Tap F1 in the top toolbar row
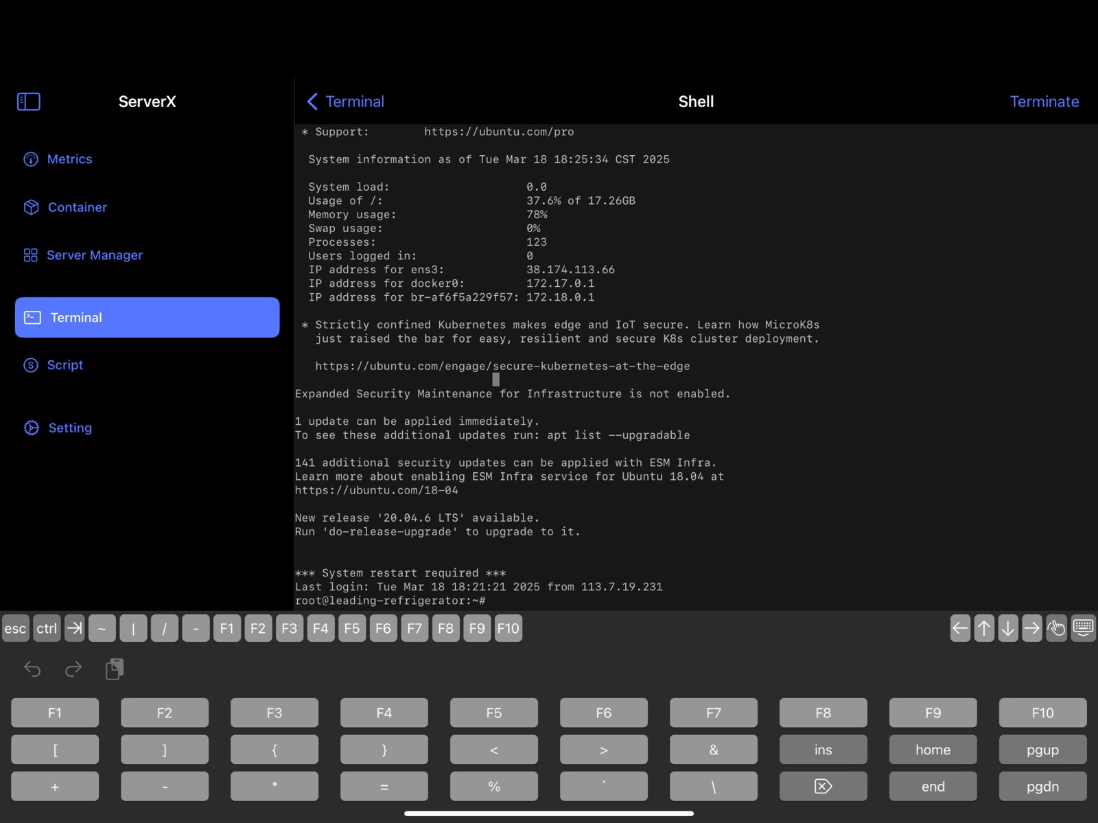The image size is (1098, 823). click(x=227, y=628)
